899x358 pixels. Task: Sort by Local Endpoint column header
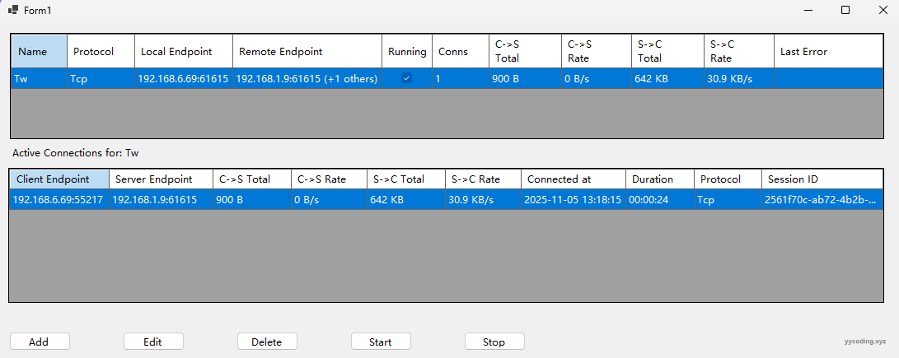pyautogui.click(x=183, y=51)
